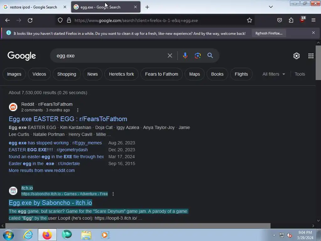The height and width of the screenshot is (241, 321).
Task: Filter results by Maps
Action: (x=194, y=74)
